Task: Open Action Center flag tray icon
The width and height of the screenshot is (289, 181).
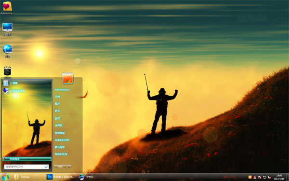Action: [x=260, y=177]
